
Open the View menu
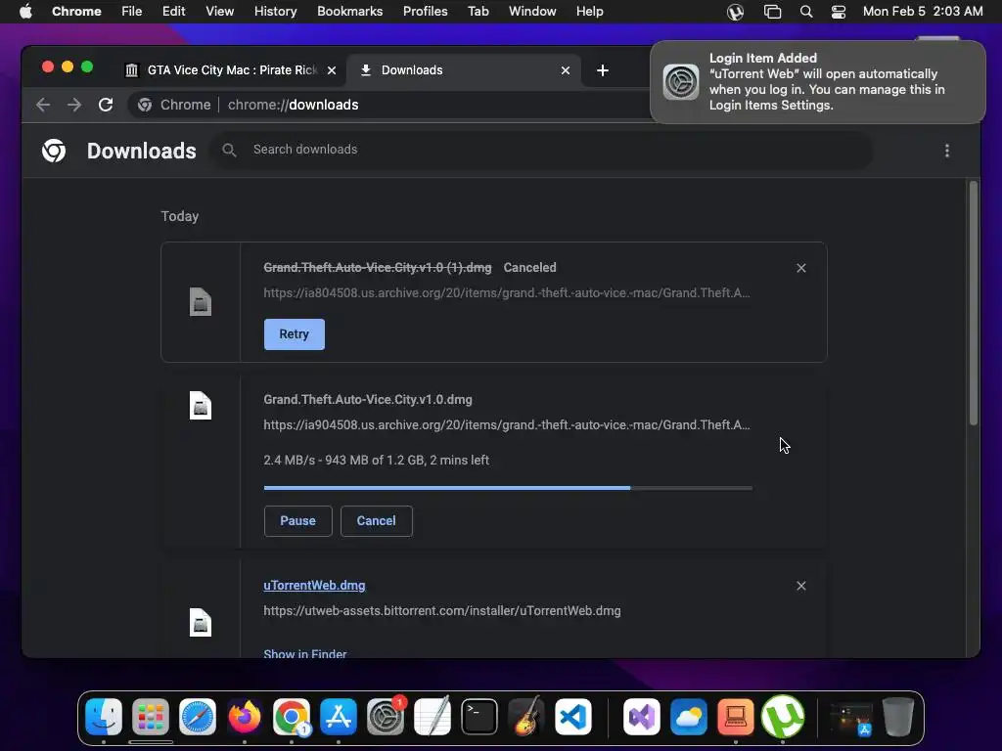coord(219,12)
